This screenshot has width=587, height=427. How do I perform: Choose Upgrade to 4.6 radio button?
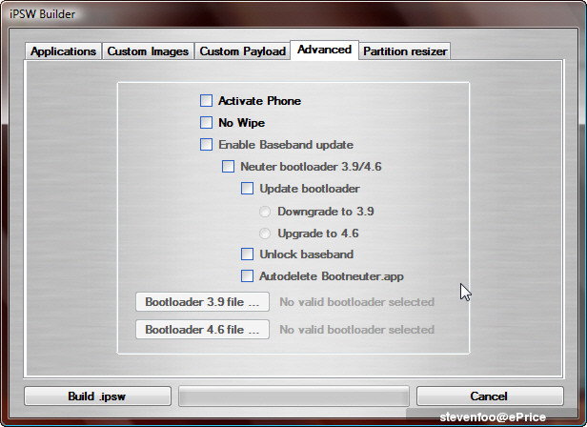(265, 234)
